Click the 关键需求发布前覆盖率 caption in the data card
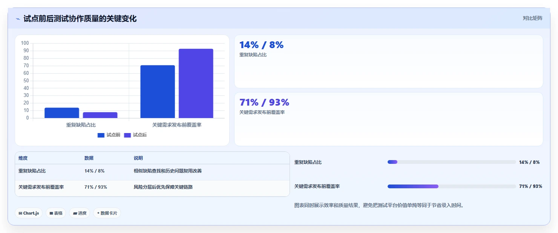The height and width of the screenshot is (233, 558). tap(262, 112)
